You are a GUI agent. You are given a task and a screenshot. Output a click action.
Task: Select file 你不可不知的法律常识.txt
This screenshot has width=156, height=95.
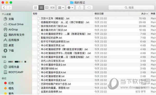pyautogui.click(x=55, y=41)
